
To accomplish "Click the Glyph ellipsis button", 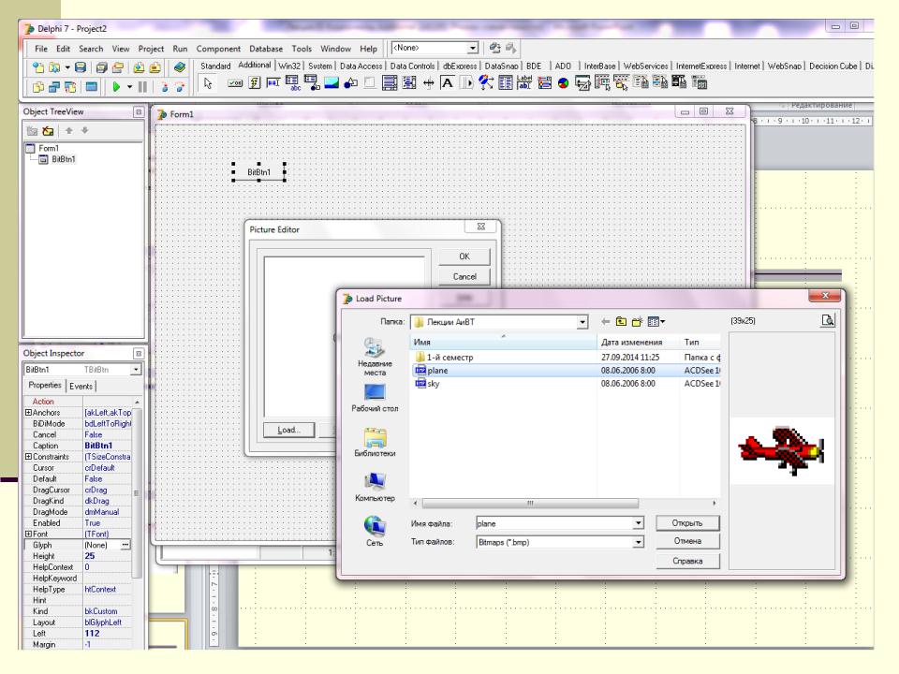I will (x=125, y=545).
